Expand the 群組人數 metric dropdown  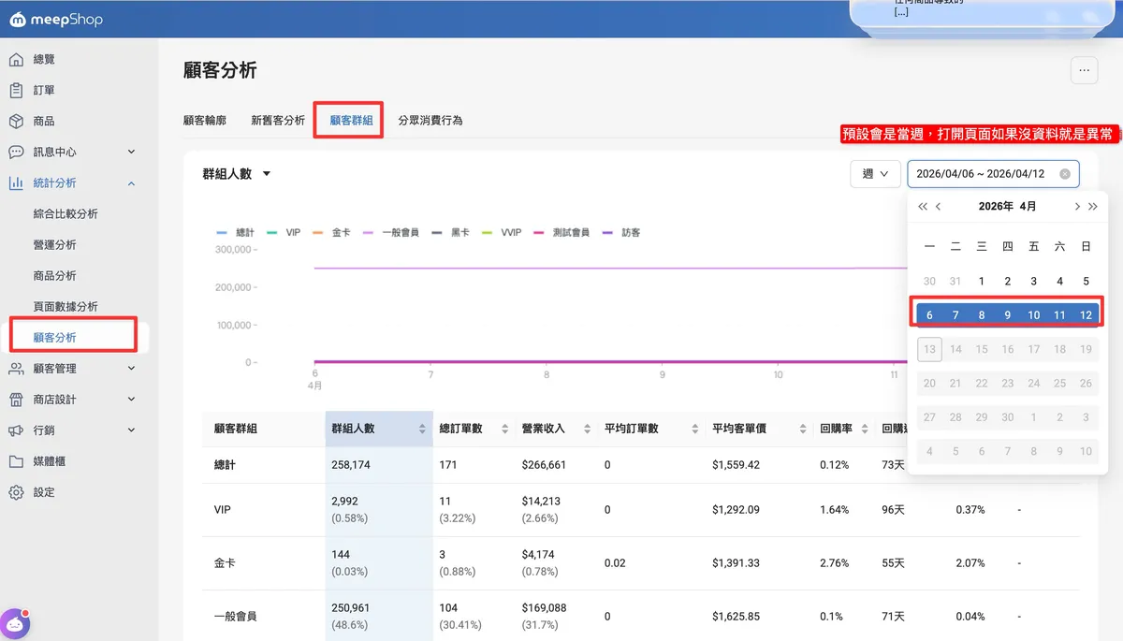click(x=237, y=174)
